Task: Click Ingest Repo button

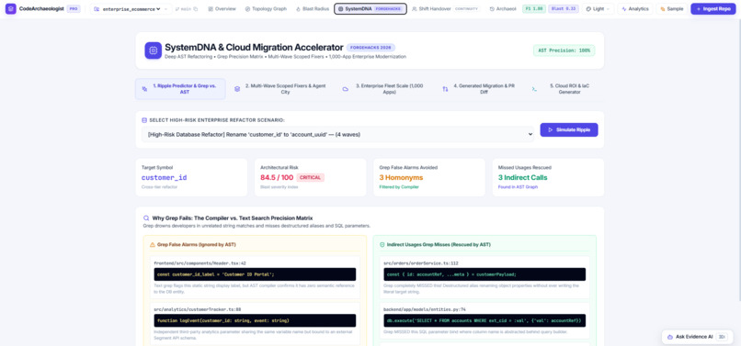Action: click(x=713, y=9)
